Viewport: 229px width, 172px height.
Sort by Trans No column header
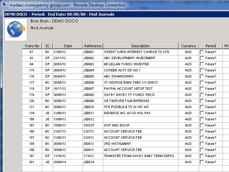(x=32, y=46)
